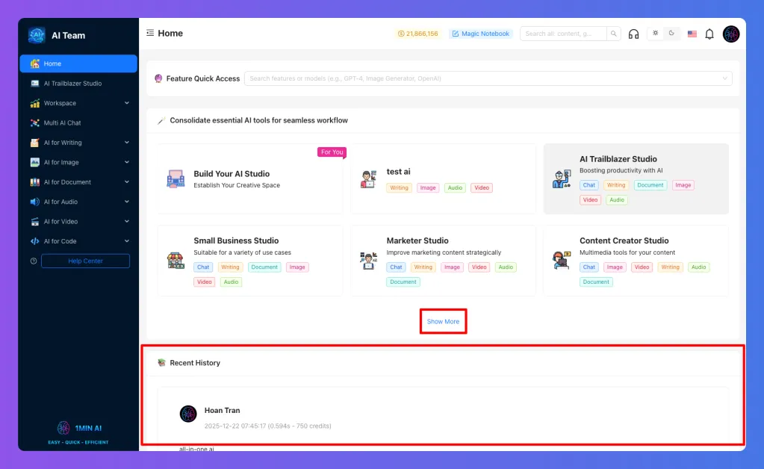Expand the AI for Image menu
The image size is (764, 469).
pyautogui.click(x=78, y=162)
